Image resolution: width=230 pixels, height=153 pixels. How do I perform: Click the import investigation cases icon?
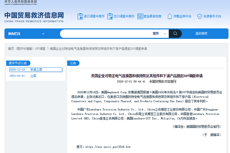pos(80,16)
